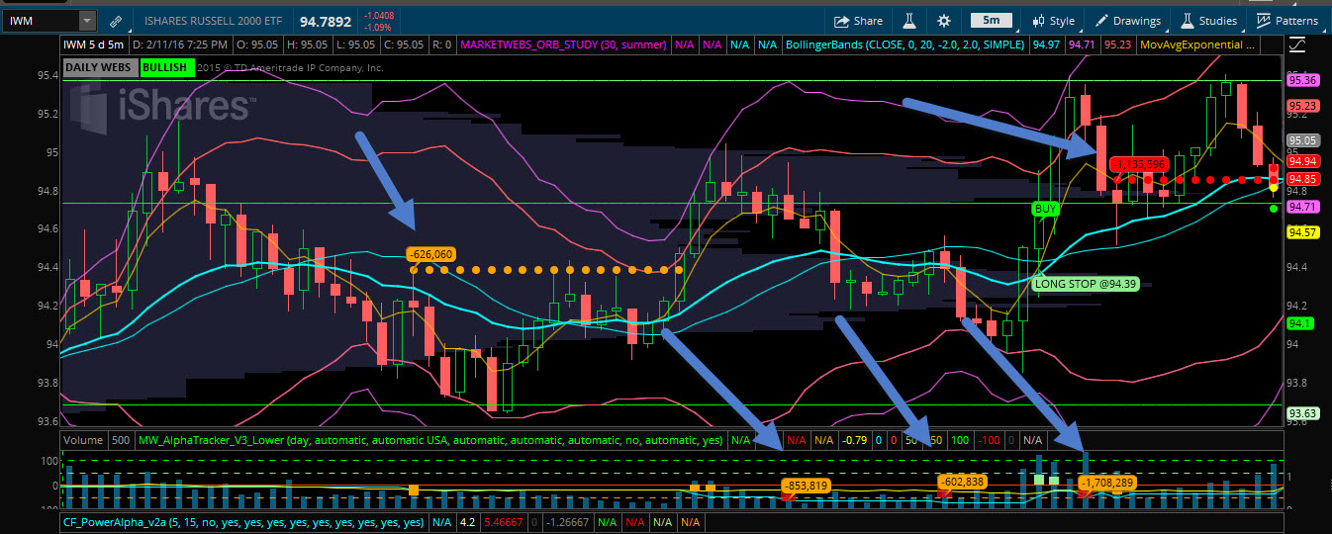1332x534 pixels.
Task: Click the 95.23 price axis bubble
Action: (1301, 106)
